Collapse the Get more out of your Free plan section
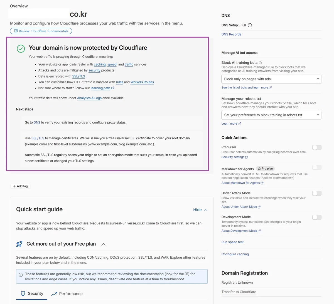 coord(103,244)
